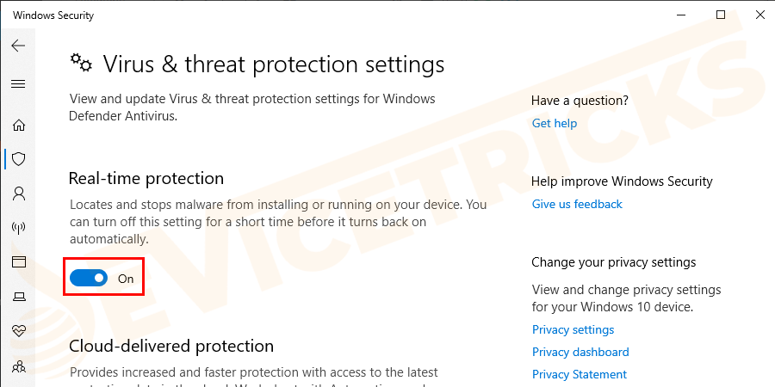Maximize the Windows Security window

click(721, 15)
